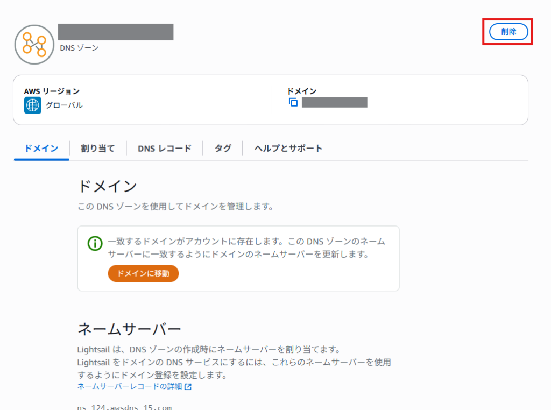Screen dimensions: 551x410
Task: Click the orange ドメインに移動 button
Action: pyautogui.click(x=143, y=273)
